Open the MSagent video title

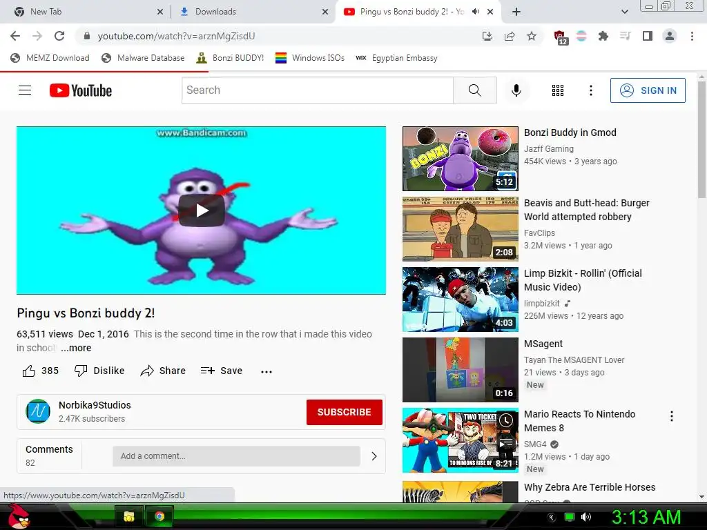point(543,344)
